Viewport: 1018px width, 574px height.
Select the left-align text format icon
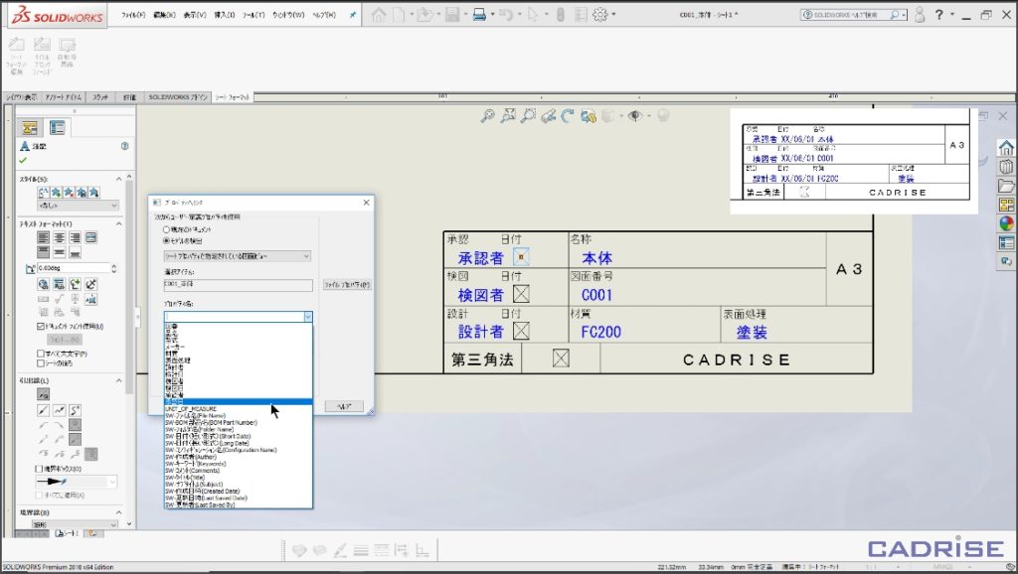coord(43,237)
